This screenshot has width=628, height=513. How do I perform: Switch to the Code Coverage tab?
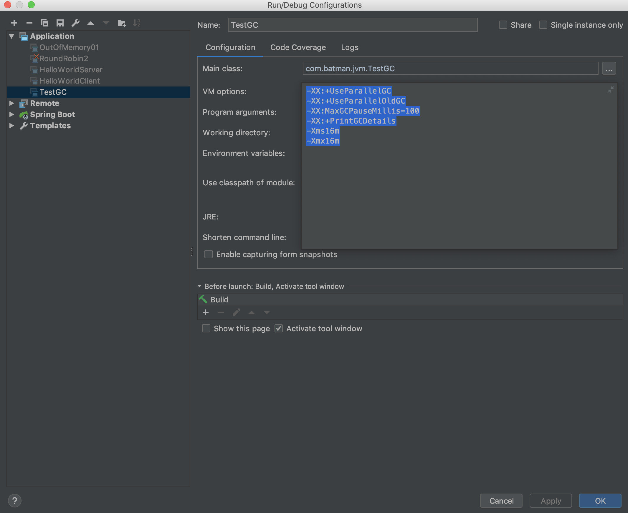(298, 47)
